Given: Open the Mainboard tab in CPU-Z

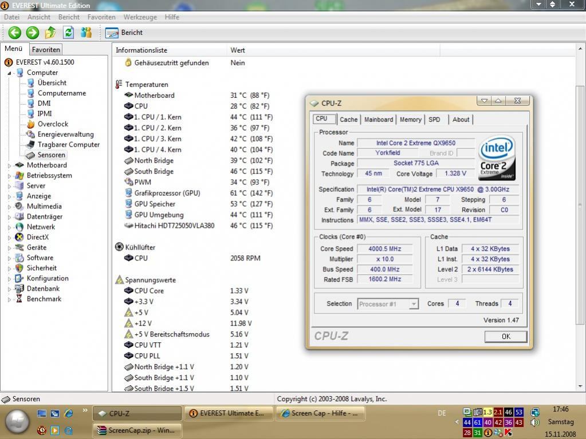Looking at the screenshot, I should coord(379,120).
